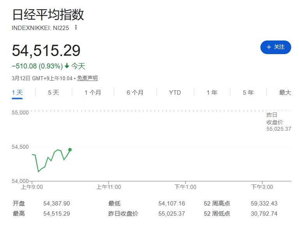299x225 pixels.
Task: Click the 开盘 value 54,387.90
Action: pos(57,204)
